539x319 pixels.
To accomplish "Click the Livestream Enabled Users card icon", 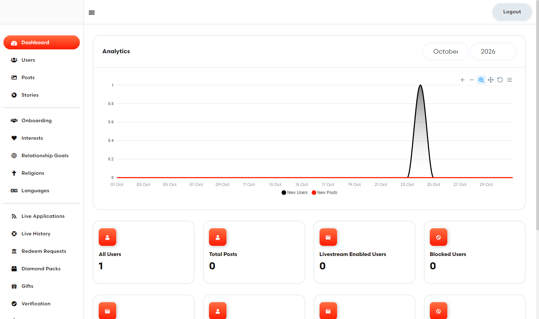I will pyautogui.click(x=328, y=237).
